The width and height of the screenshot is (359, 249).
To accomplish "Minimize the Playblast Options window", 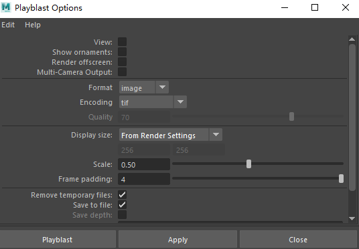I will (x=285, y=7).
